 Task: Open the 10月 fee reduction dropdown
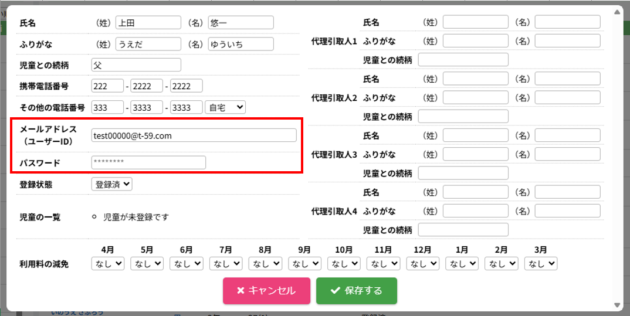tap(344, 264)
